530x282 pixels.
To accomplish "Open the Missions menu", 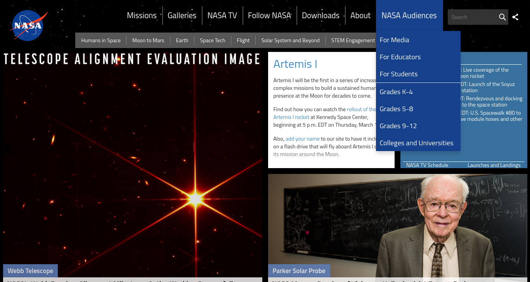I will click(x=142, y=15).
